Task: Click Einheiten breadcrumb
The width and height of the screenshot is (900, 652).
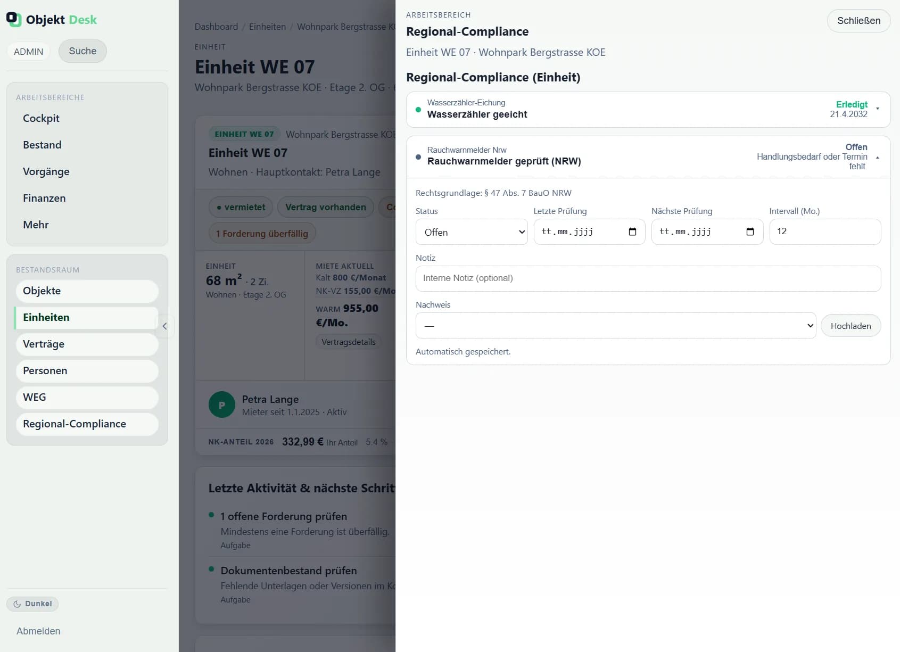Action: [267, 27]
